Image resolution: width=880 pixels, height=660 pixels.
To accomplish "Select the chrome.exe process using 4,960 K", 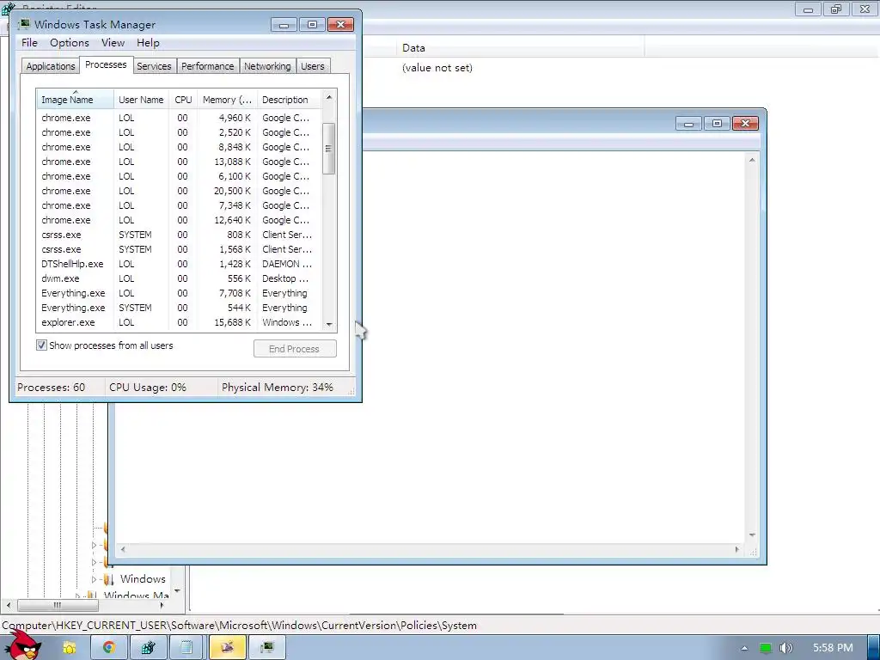I will pos(179,118).
